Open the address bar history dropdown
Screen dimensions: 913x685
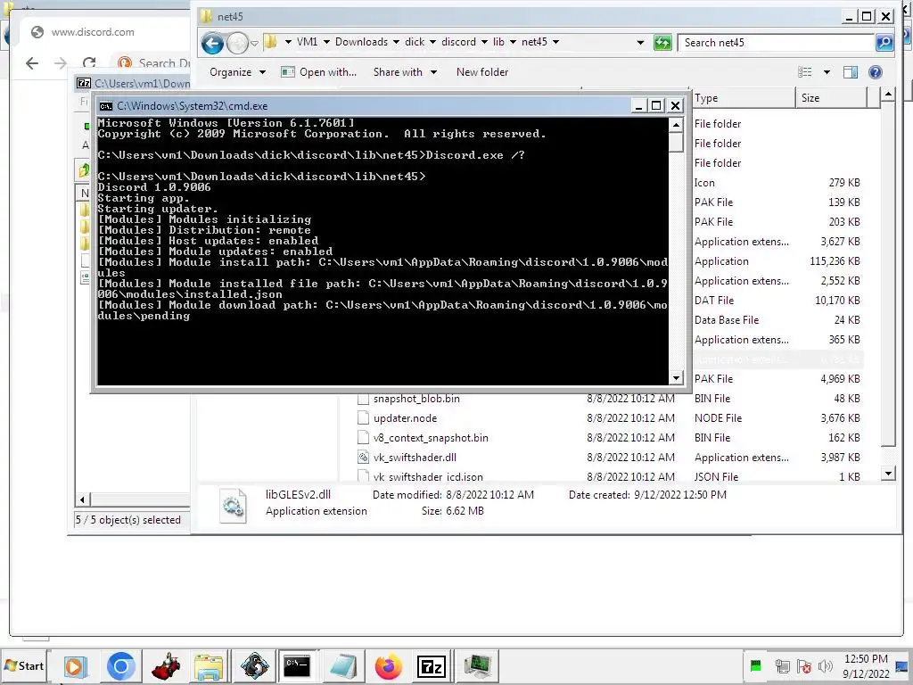(640, 43)
